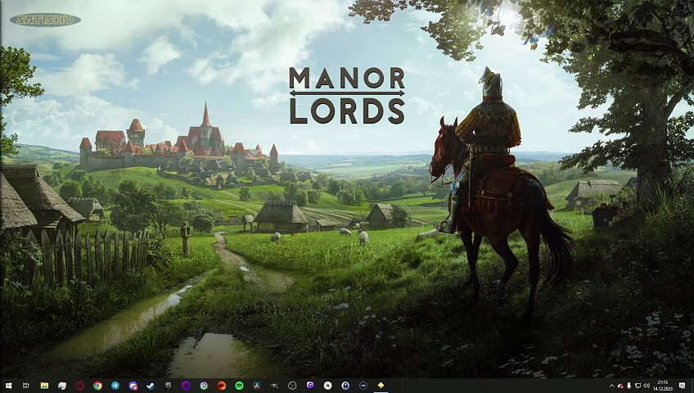Open the Epic Games Launcher
This screenshot has height=393, width=694.
pos(169,386)
